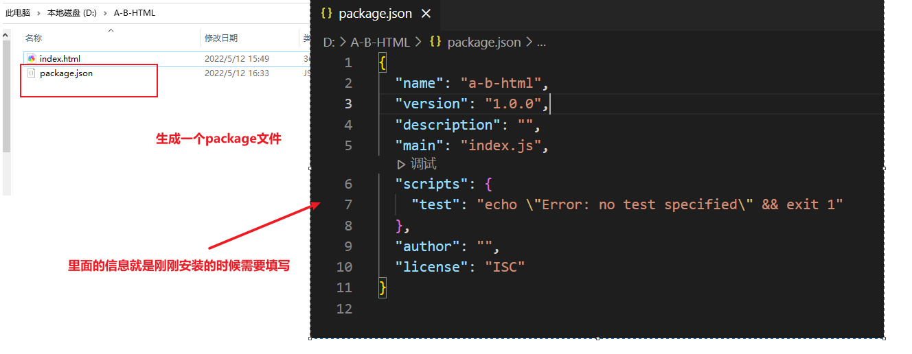This screenshot has width=912, height=354.
Task: Expand the chevron after 本地磁盘 (D:)
Action: 106,13
